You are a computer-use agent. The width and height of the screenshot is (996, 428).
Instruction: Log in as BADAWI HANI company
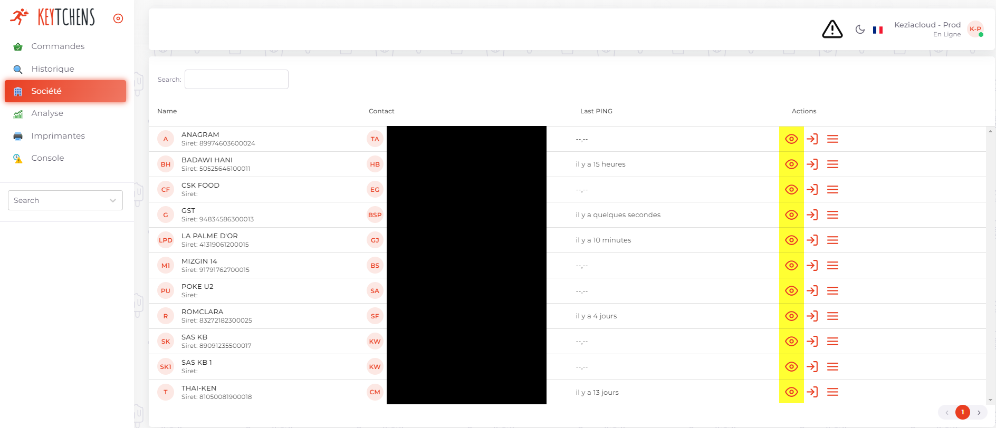(812, 164)
